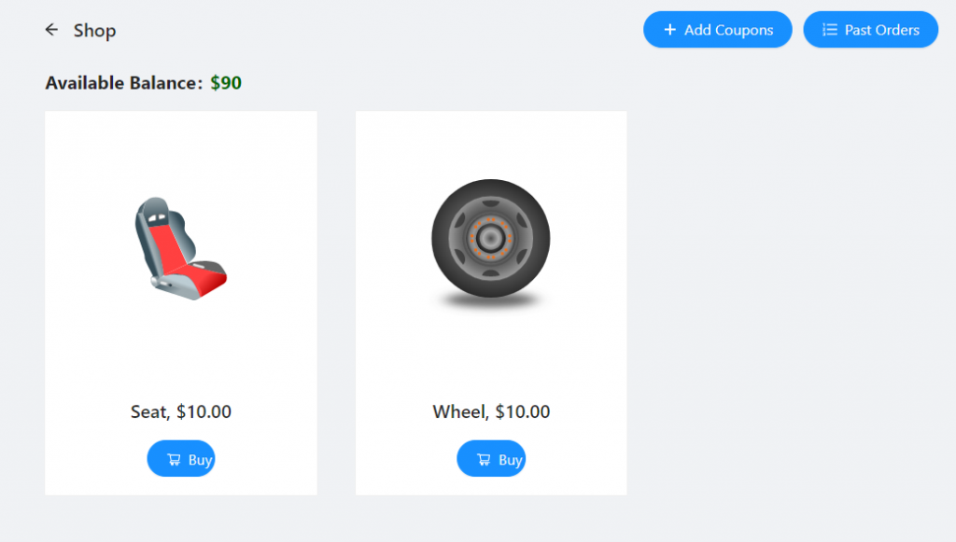Click the cart icon under Seat
956x542 pixels.
(x=174, y=459)
